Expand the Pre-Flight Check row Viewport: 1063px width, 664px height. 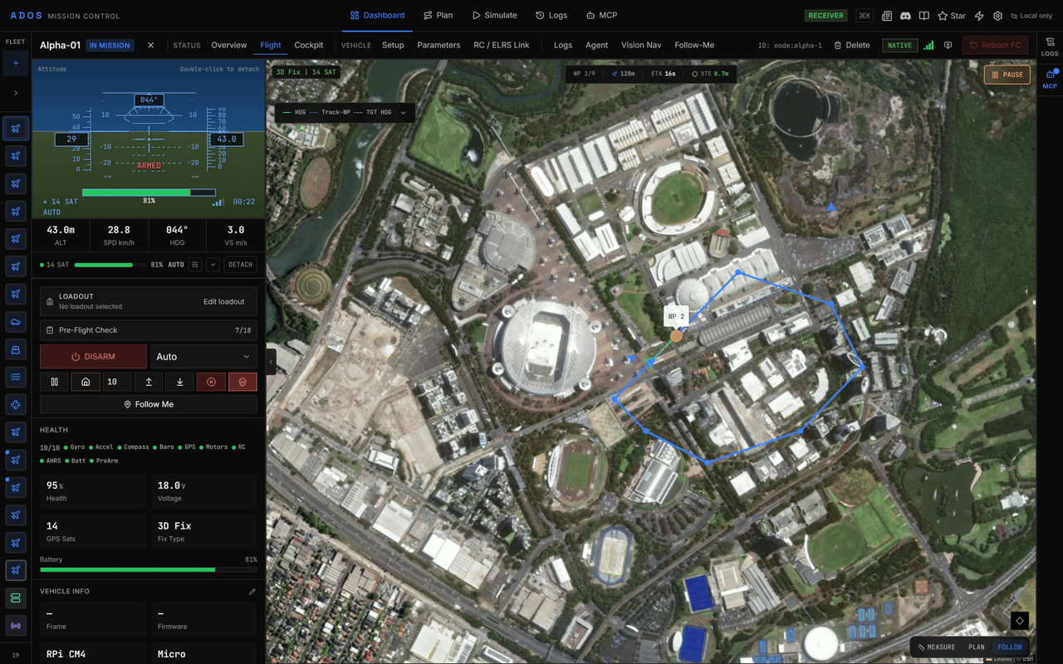[x=148, y=330]
